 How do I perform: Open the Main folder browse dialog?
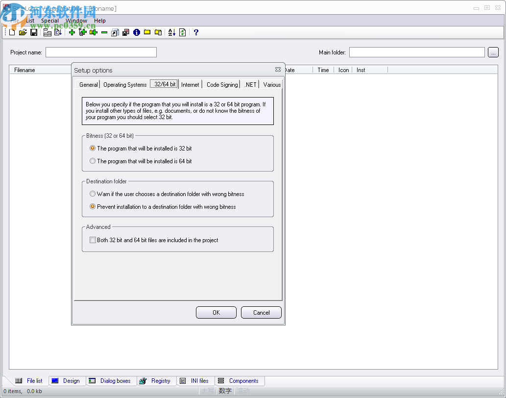[x=493, y=52]
